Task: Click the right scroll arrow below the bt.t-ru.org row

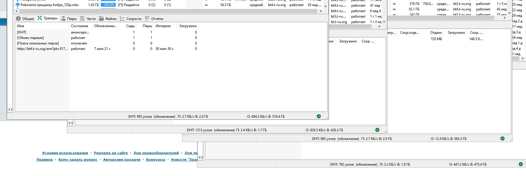Action: (x=379, y=26)
